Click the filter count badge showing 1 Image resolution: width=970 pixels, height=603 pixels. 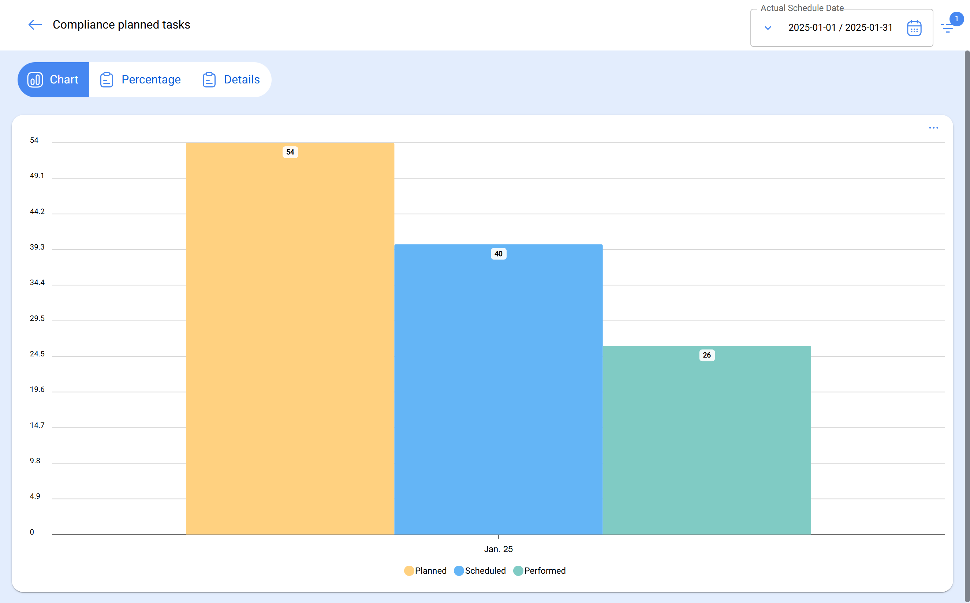tap(956, 19)
